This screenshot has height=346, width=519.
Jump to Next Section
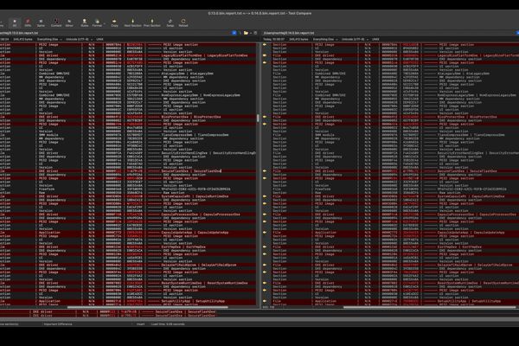tap(132, 22)
